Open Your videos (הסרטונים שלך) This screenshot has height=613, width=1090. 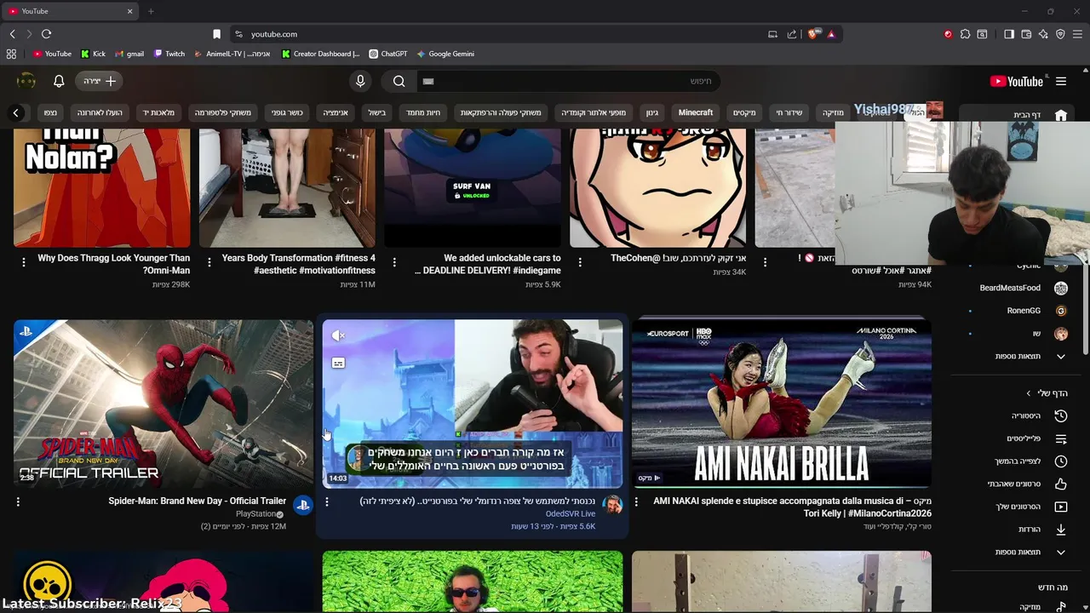pos(1030,507)
